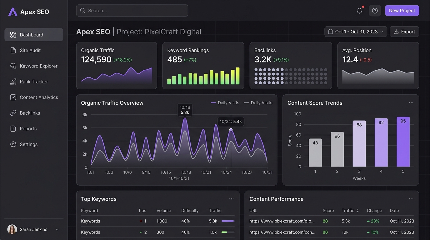
Task: Click the Difficulty column header
Action: (190, 211)
